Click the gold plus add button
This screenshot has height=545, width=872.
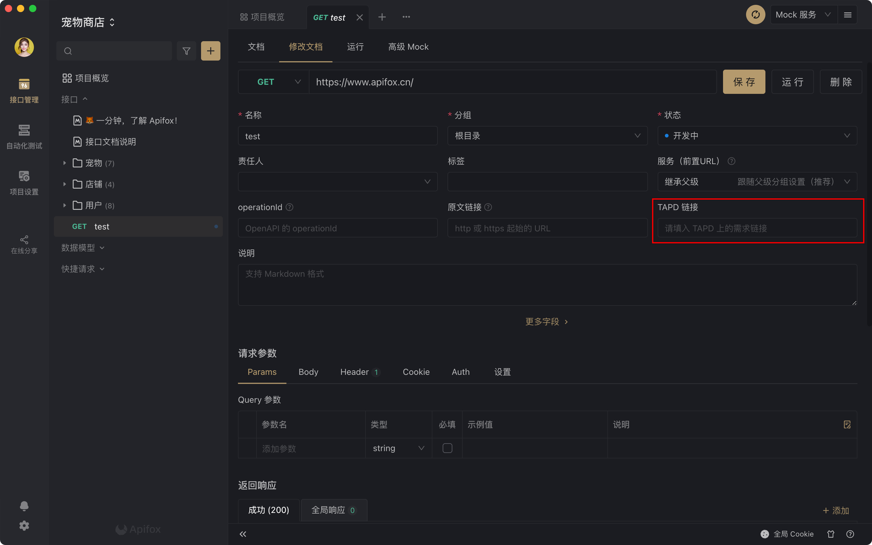[210, 51]
